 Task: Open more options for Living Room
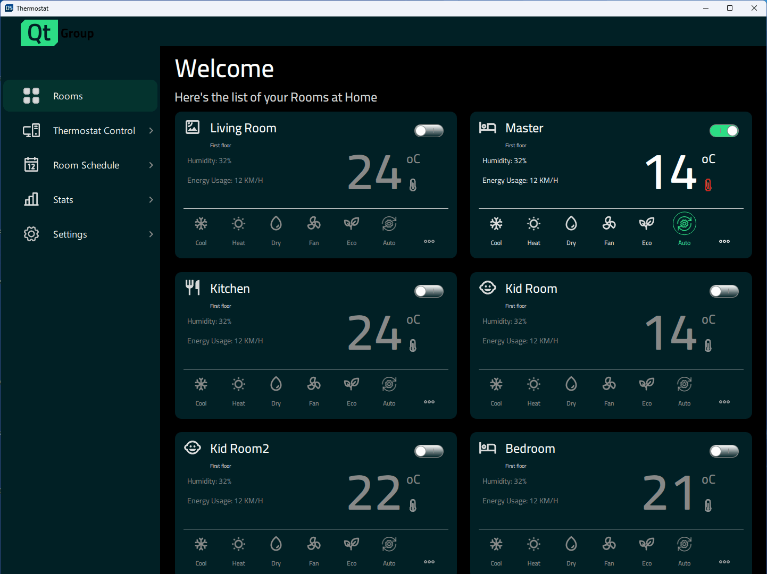click(x=429, y=242)
